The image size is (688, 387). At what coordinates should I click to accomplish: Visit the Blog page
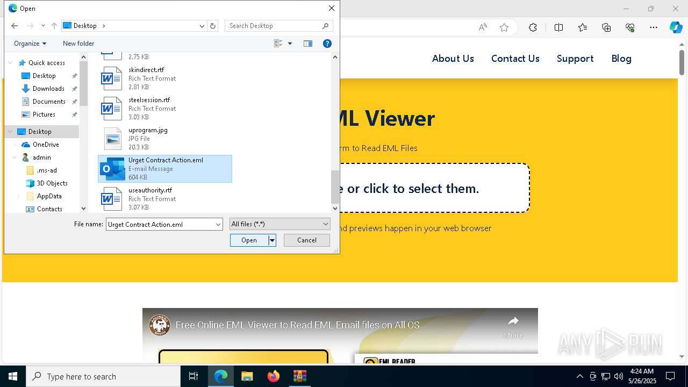(621, 59)
